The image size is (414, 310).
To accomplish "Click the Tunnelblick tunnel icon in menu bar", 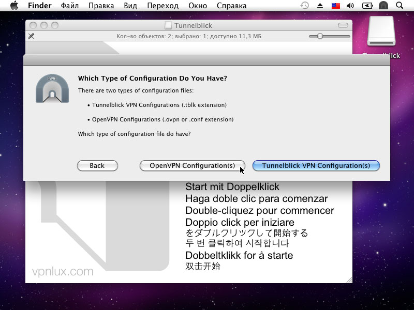I will coord(383,6).
